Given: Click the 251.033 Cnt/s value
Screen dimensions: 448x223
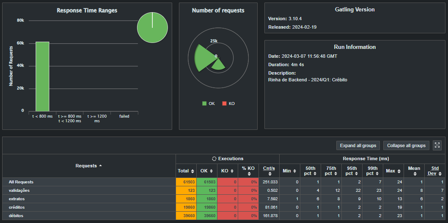Looking at the screenshot, I should [270, 182].
